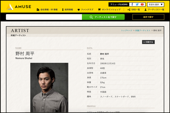170x113 pixels.
Task: Follow the 所属アーティスト breadcrumb link
Action: coord(143,30)
